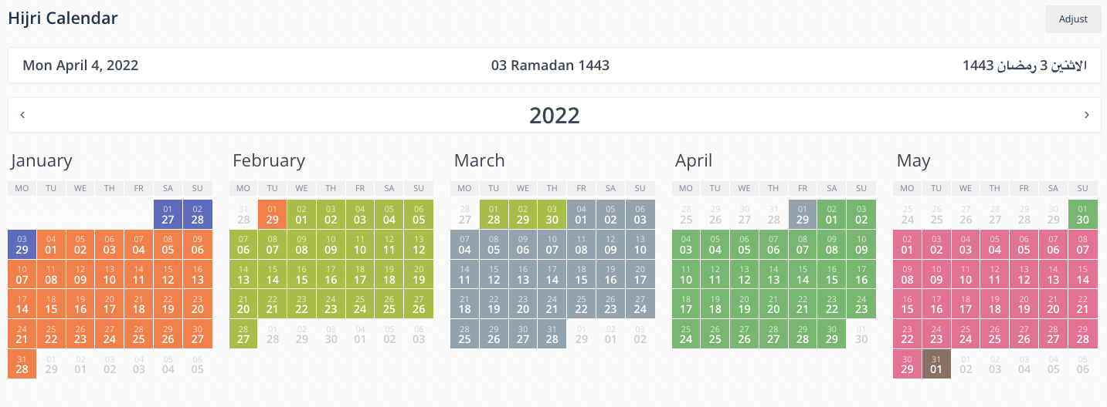
Task: Select April 30 in the April grid
Action: [x=832, y=334]
